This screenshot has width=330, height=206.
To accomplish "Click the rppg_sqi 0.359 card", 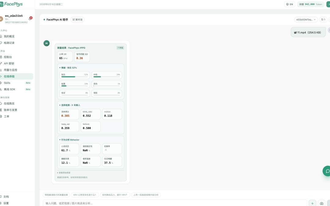I will pyautogui.click(x=69, y=127).
